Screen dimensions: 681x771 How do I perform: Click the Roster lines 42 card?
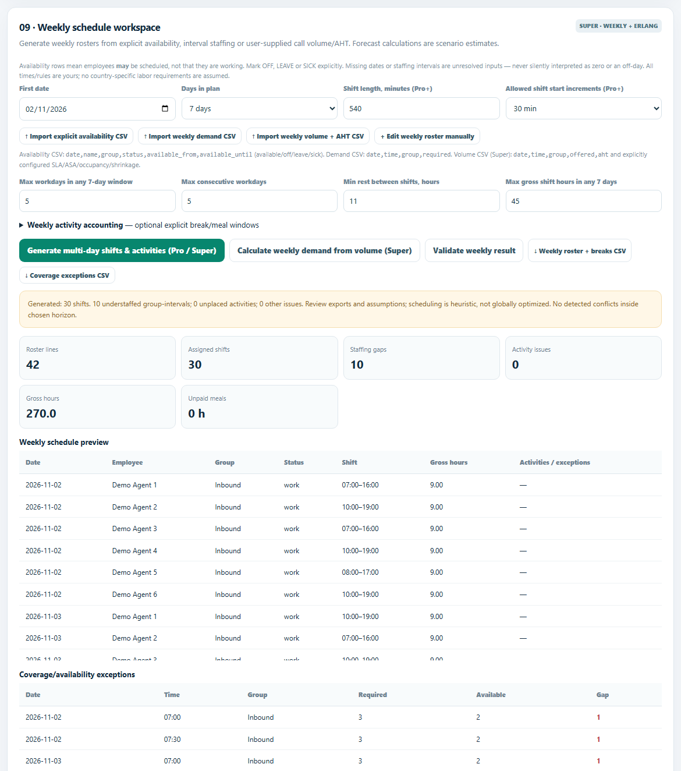click(97, 358)
